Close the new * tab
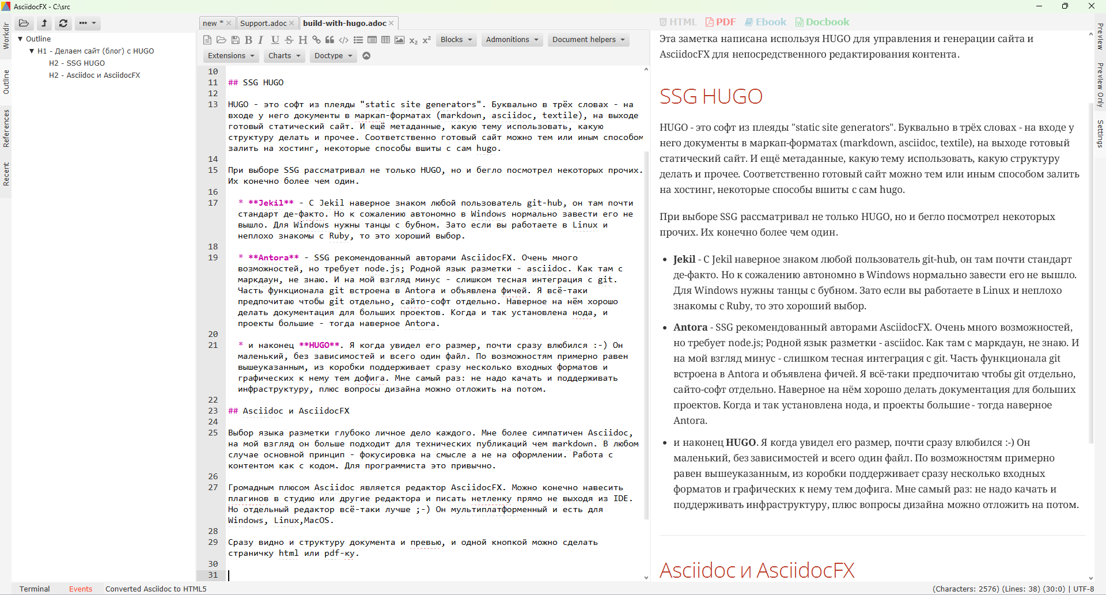 (229, 24)
